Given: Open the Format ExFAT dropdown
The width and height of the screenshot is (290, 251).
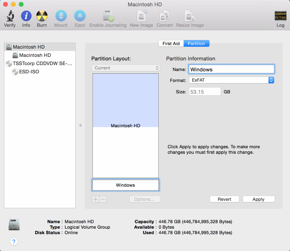Looking at the screenshot, I should point(232,80).
